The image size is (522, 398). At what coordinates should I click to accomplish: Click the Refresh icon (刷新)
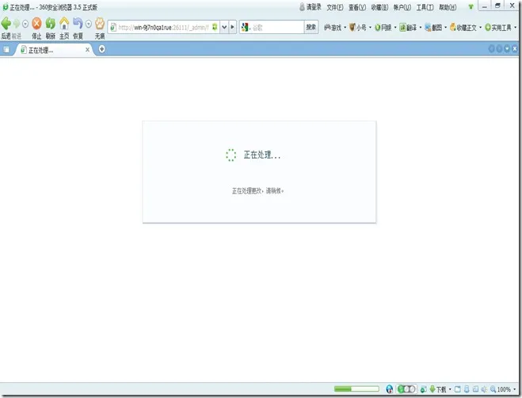tap(51, 23)
